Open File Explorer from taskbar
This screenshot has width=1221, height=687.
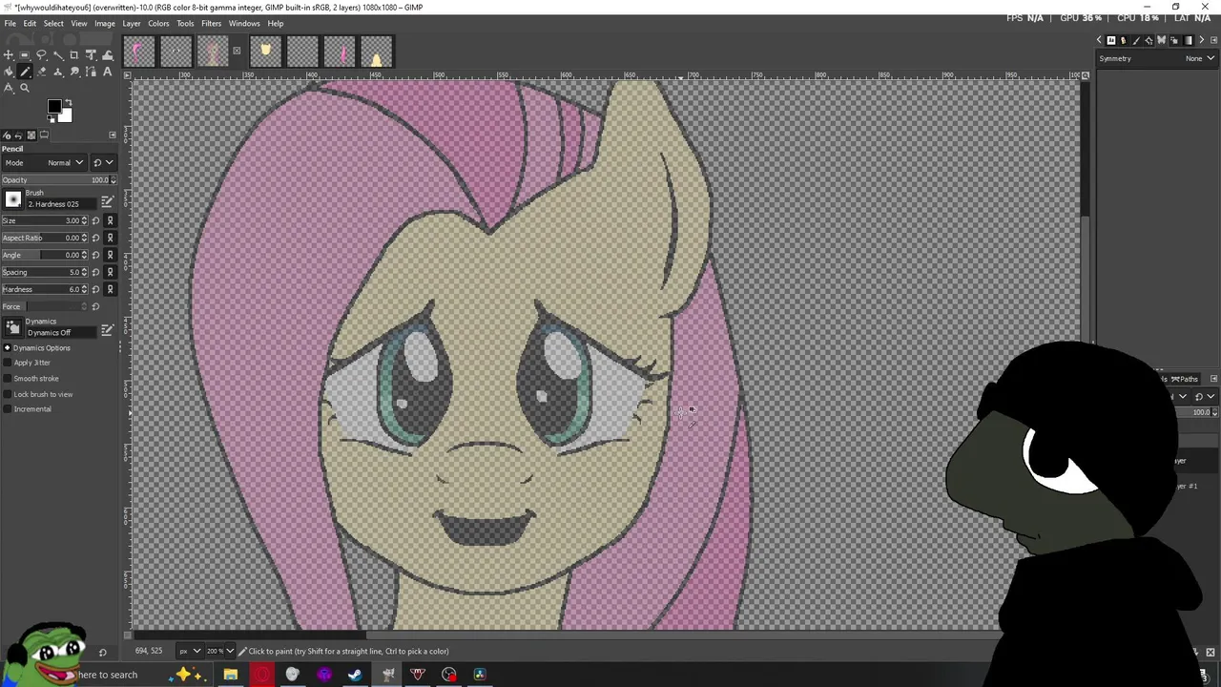pos(230,675)
